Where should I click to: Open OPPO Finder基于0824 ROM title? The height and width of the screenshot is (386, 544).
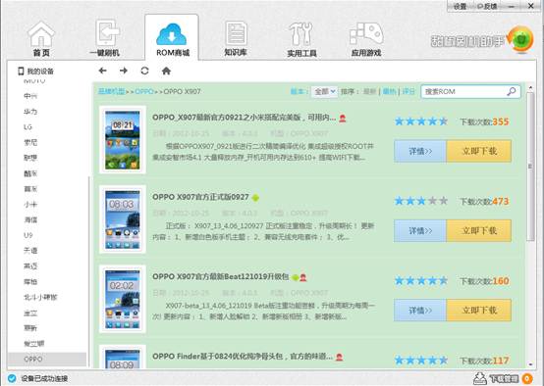(243, 357)
